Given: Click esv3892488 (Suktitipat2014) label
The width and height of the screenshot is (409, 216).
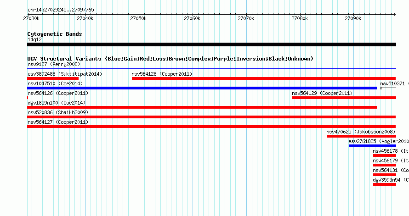Looking at the screenshot, I should click(65, 74).
